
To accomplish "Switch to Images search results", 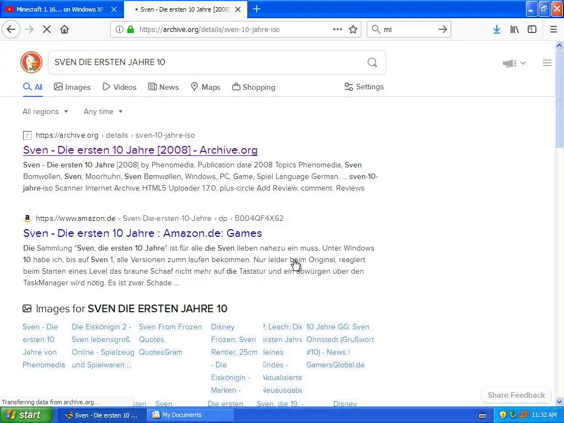I will point(72,87).
